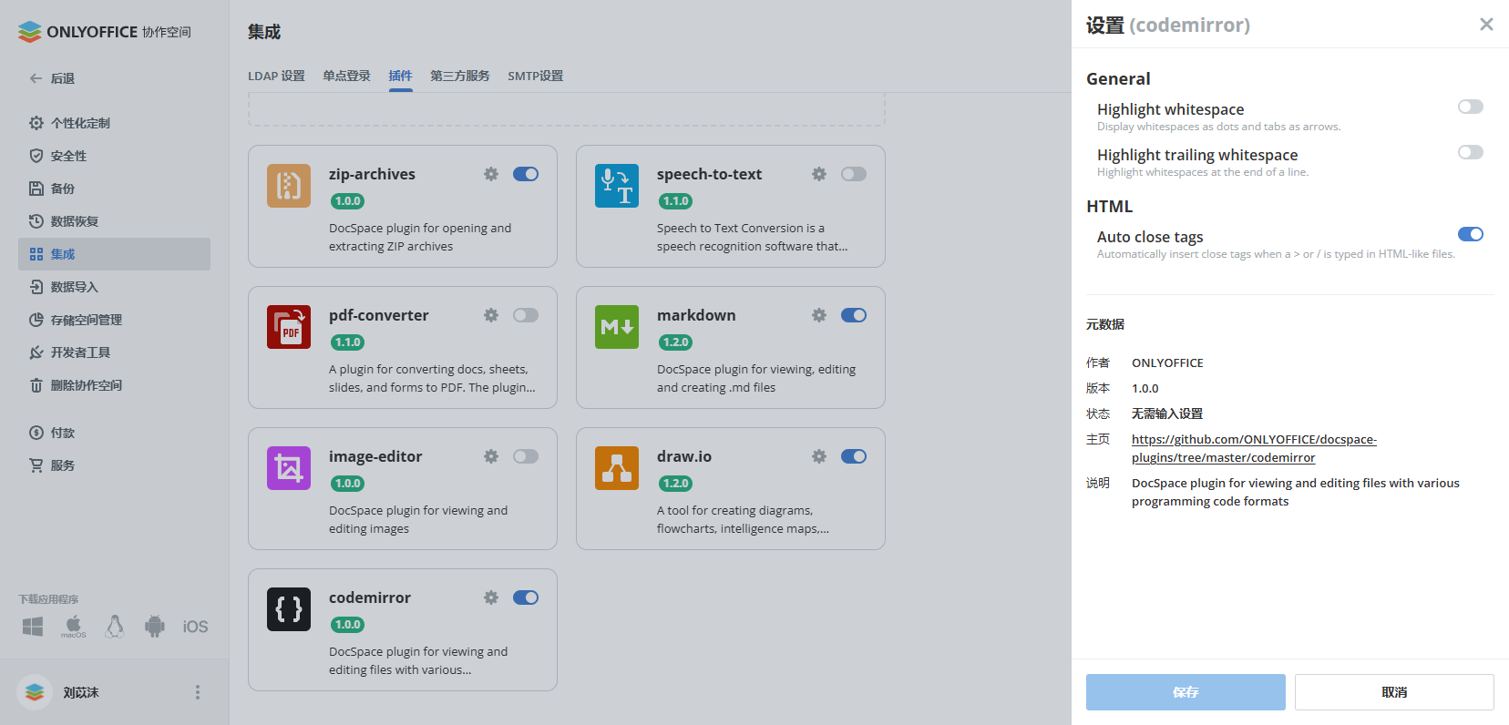The width and height of the screenshot is (1509, 725).
Task: Click the 保存 button
Action: click(1186, 692)
